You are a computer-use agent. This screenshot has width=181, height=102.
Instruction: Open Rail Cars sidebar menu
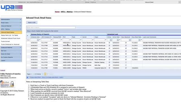point(11,51)
